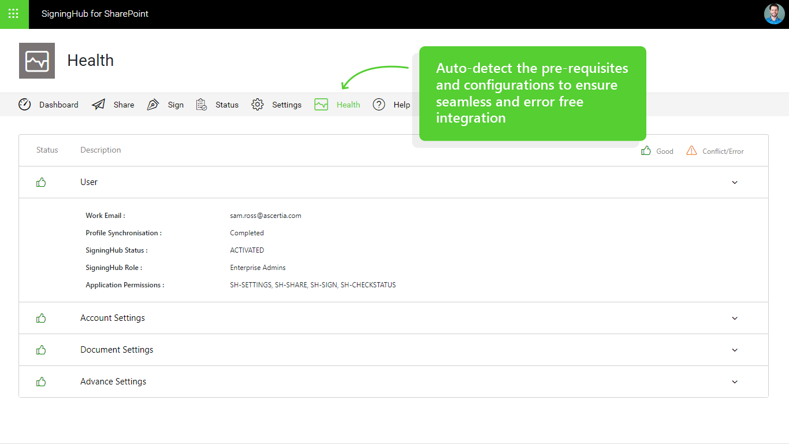Click the ACTIVATED status value
This screenshot has height=444, width=789.
point(247,250)
